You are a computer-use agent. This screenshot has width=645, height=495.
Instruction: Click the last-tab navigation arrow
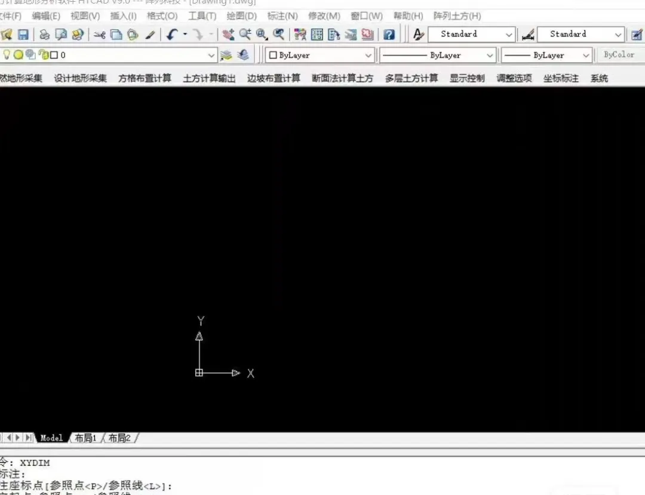[28, 438]
